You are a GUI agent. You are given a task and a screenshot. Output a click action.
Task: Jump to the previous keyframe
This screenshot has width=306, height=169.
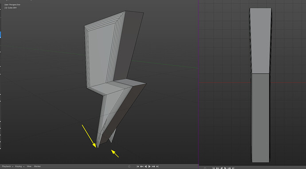[x=141, y=166]
